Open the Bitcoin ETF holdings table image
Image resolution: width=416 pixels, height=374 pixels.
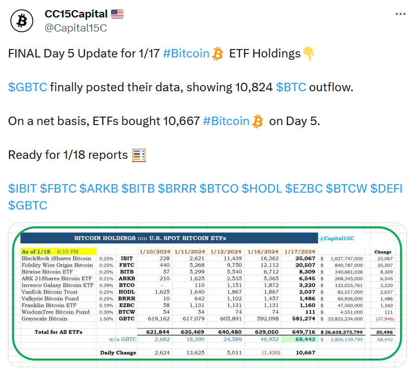(x=207, y=295)
